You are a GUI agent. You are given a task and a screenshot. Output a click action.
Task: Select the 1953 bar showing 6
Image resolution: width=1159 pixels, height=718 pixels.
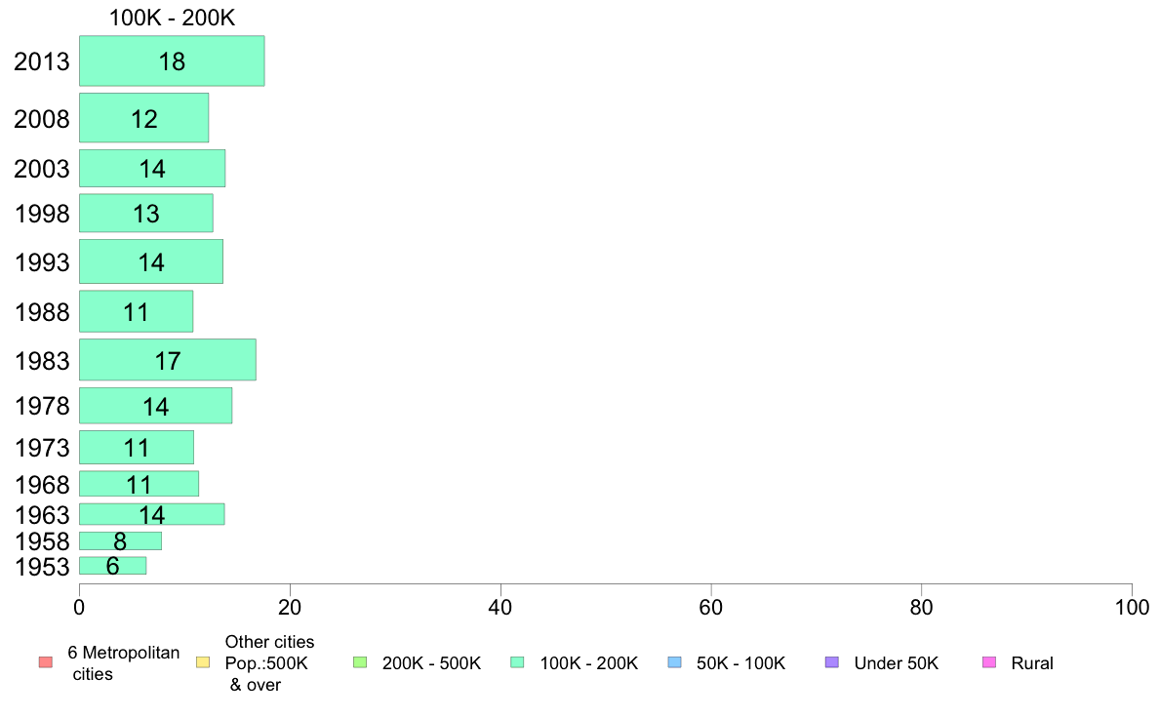click(x=112, y=566)
